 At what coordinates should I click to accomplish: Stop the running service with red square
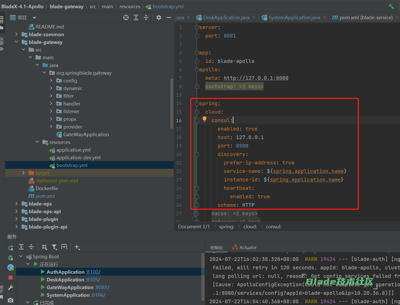coord(11,278)
